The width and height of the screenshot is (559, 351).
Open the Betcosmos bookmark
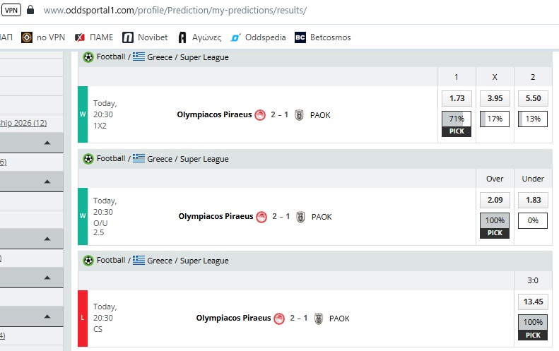(322, 37)
